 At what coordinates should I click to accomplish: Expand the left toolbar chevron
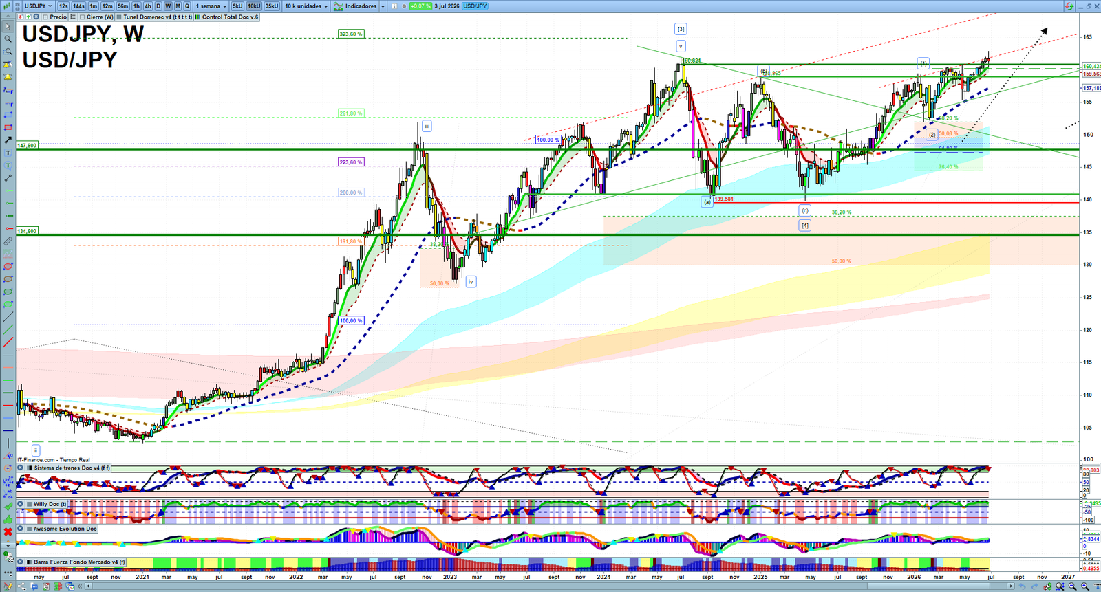(x=8, y=545)
